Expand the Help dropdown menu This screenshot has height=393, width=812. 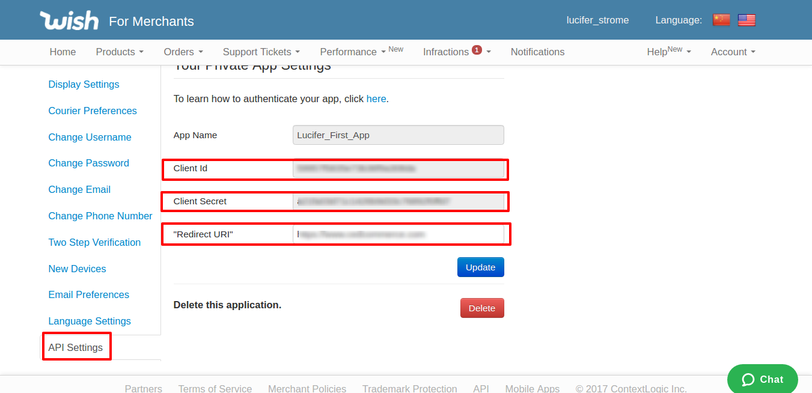669,52
